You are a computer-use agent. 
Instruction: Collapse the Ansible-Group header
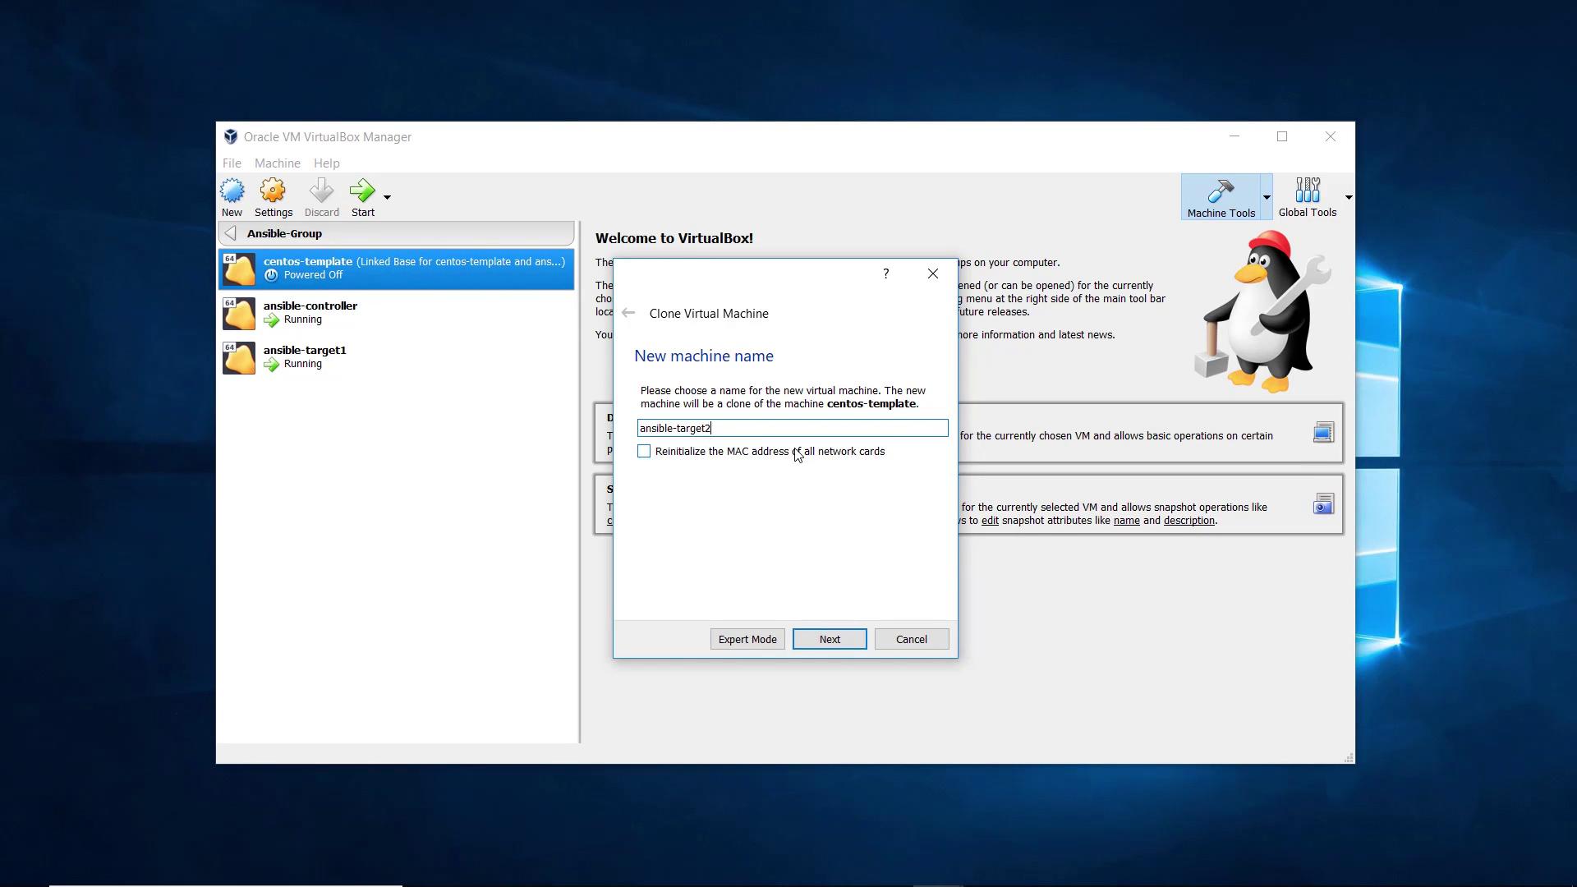231,234
